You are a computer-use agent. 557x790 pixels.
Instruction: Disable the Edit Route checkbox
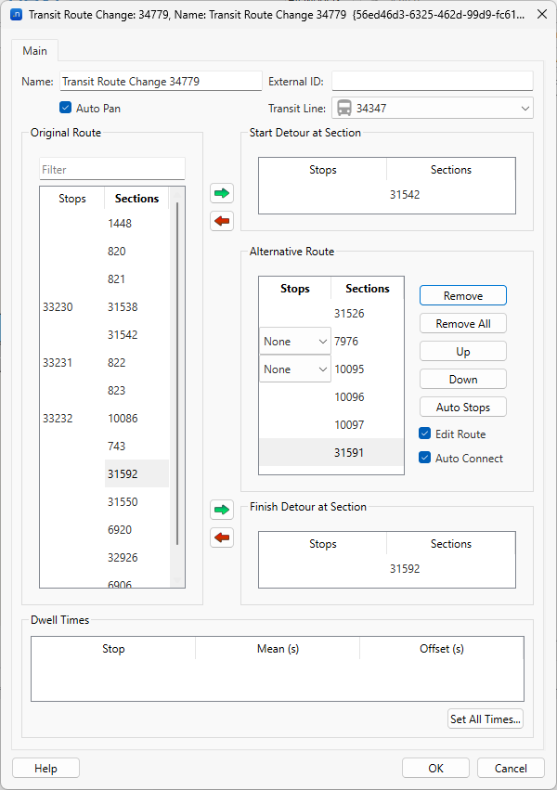(x=425, y=434)
